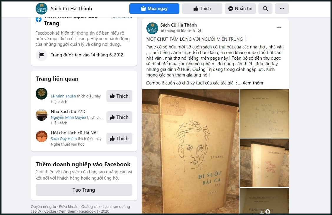Click Sách Cũ Hà Thành header logo
The height and width of the screenshot is (215, 332).
[x=42, y=9]
